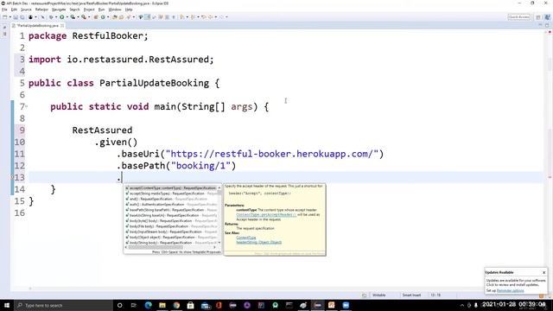Select baseUri(String baseUri) proposal

pyautogui.click(x=171, y=215)
